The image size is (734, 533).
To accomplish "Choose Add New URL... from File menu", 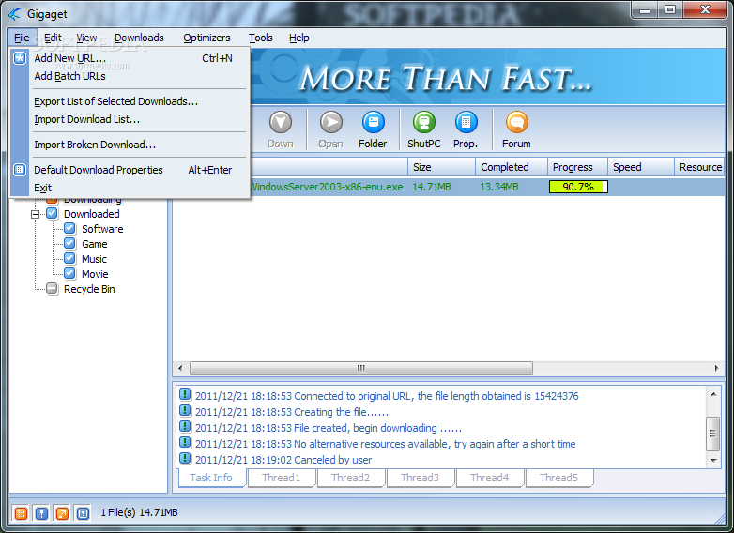I will coord(130,58).
